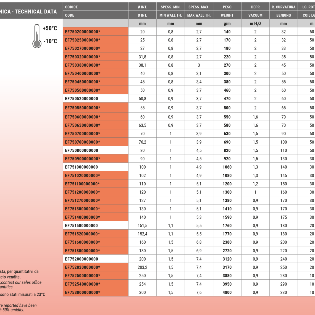The width and height of the screenshot is (315, 315).
Task: Click the +50°C maximum temperature label
Action: (x=50, y=28)
